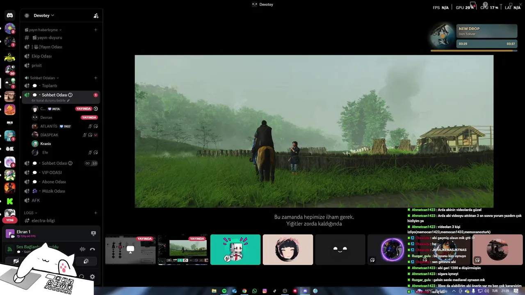
Task: Open TikTok from the taskbar
Action: pyautogui.click(x=275, y=291)
